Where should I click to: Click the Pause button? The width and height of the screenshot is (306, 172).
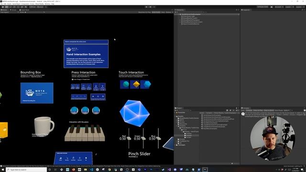150,7
